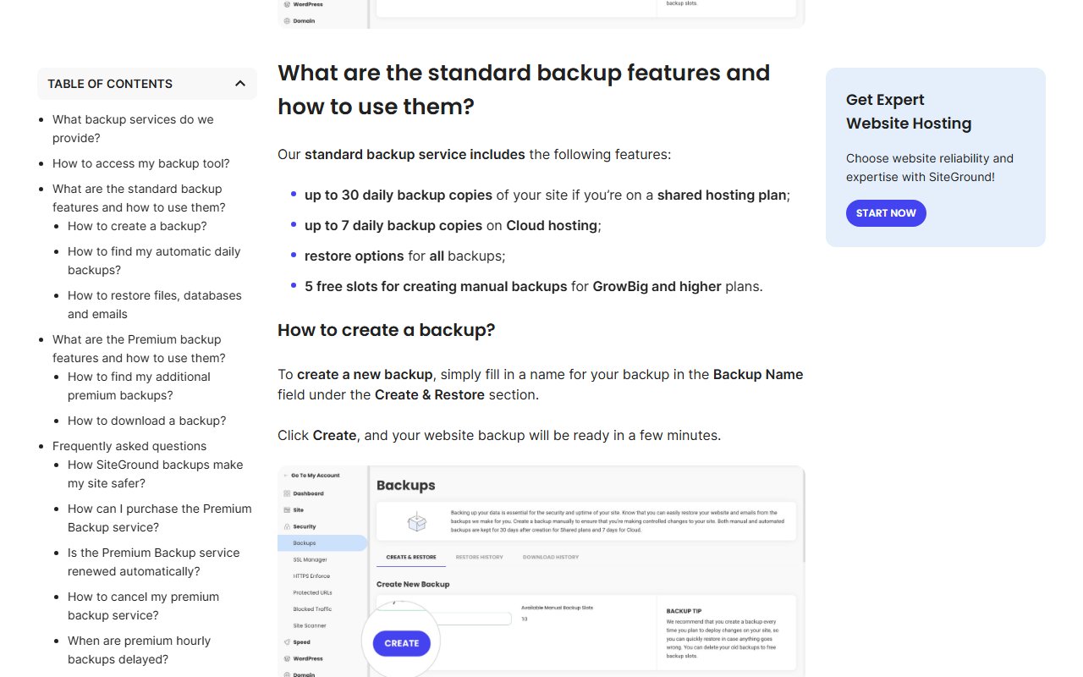Open 'How to find my additional premium backups?'
Image resolution: width=1083 pixels, height=677 pixels.
(139, 386)
